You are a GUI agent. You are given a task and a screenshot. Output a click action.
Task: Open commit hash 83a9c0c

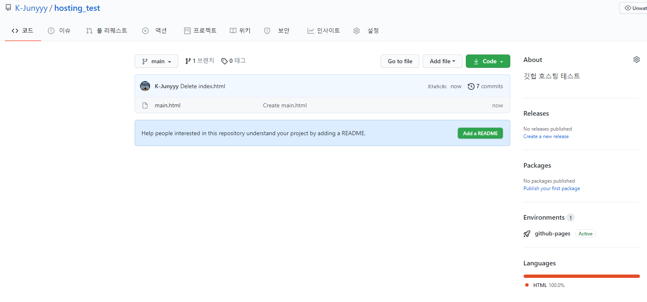[438, 87]
